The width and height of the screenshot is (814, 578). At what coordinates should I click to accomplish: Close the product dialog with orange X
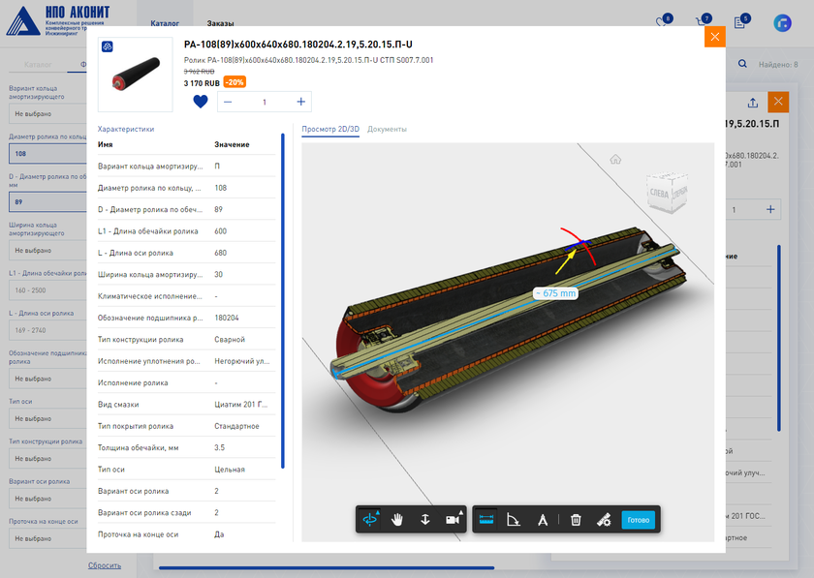pos(714,37)
